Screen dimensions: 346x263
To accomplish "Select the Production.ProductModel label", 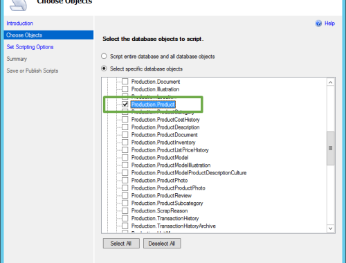I will click(x=160, y=158).
